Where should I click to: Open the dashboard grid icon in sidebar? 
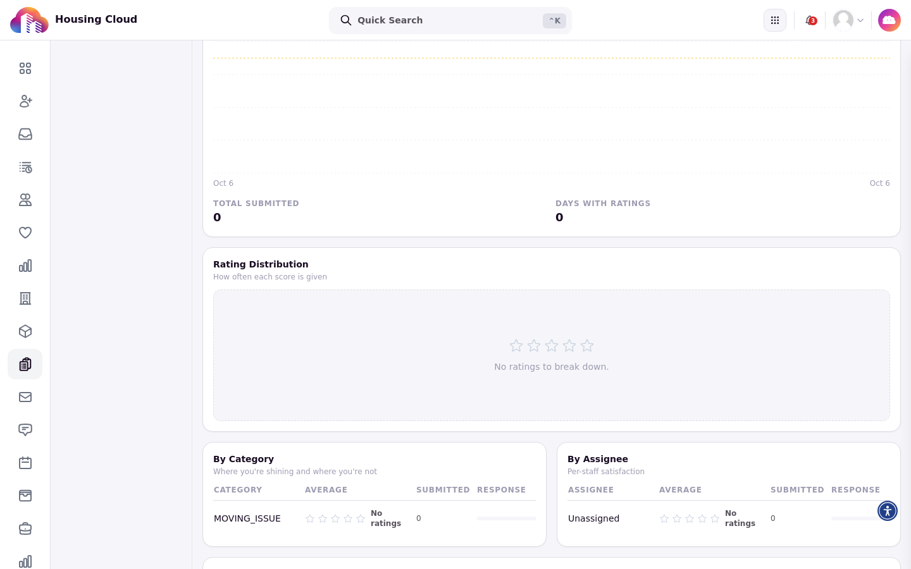(x=25, y=68)
